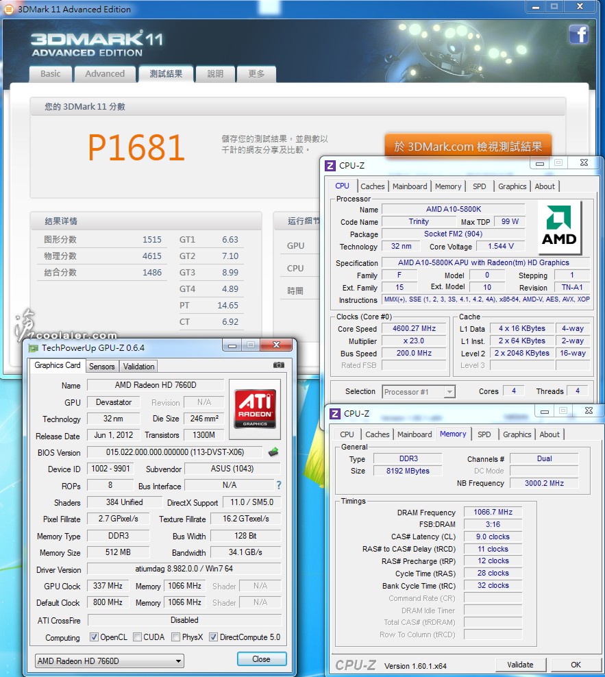605x677 pixels.
Task: Open the Validation tab in GPU-Z
Action: coord(138,367)
